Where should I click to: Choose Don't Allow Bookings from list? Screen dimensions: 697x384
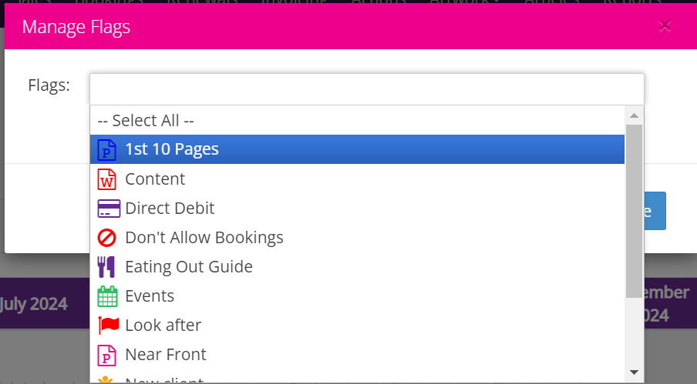tap(357, 238)
